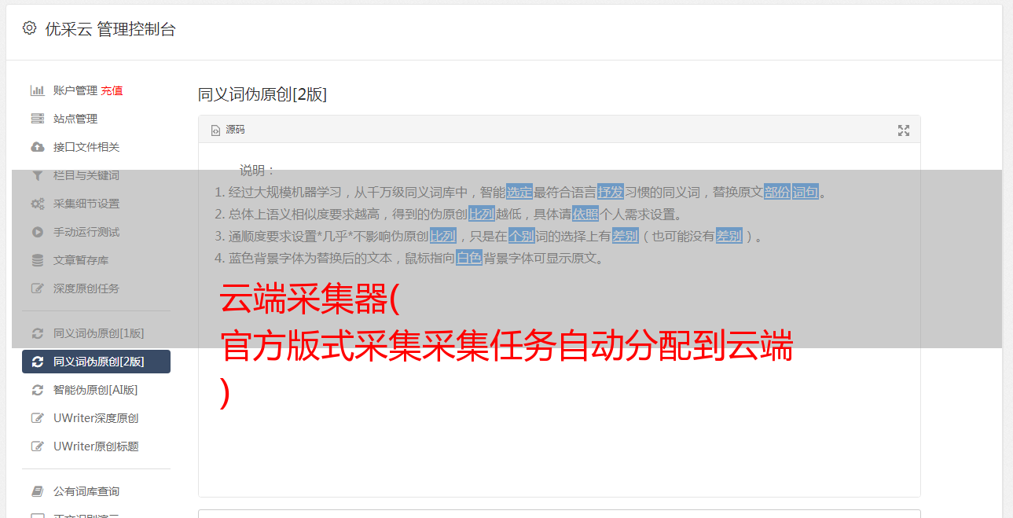Click the 源码 code icon in editor toolbar

click(x=215, y=130)
